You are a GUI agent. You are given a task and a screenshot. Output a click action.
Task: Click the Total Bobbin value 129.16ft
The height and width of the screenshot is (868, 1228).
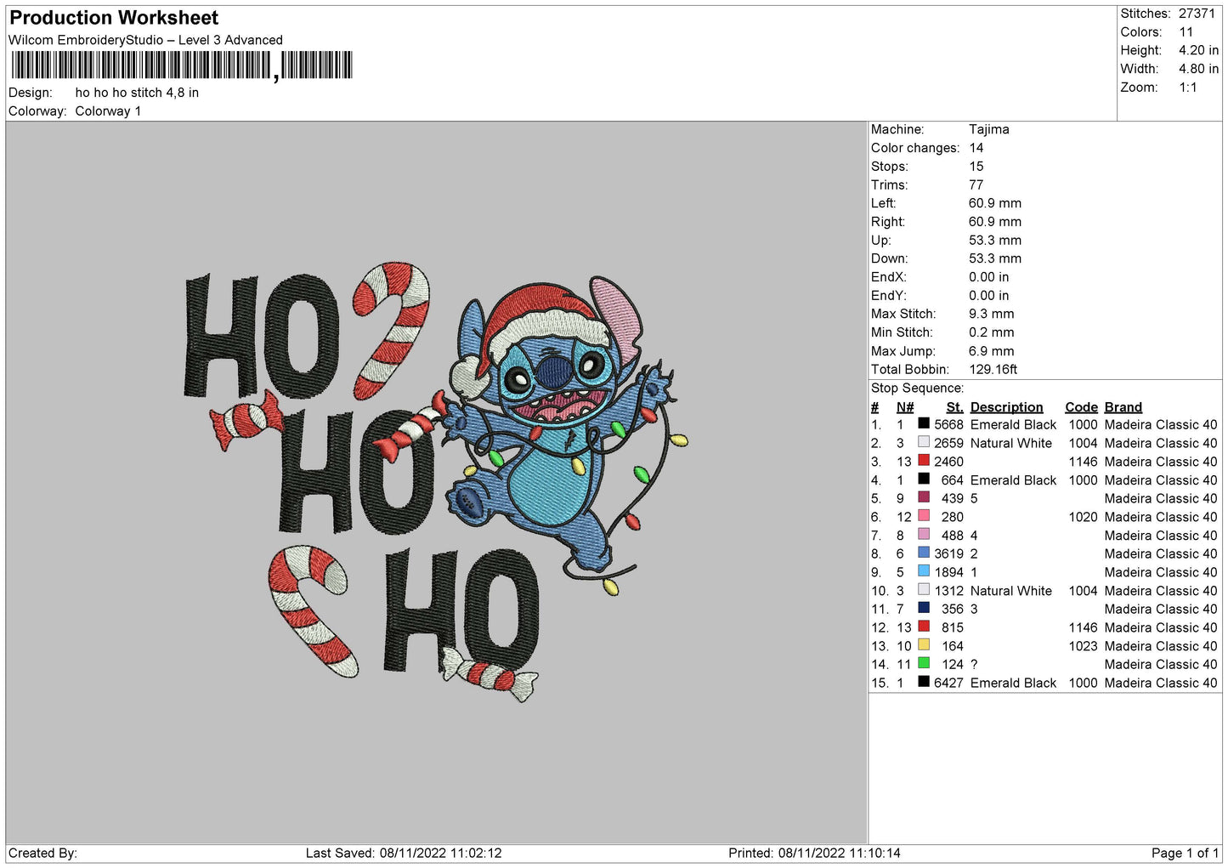[993, 370]
